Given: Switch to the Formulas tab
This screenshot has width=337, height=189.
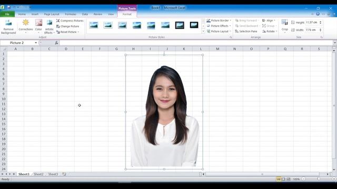Looking at the screenshot, I should (71, 14).
